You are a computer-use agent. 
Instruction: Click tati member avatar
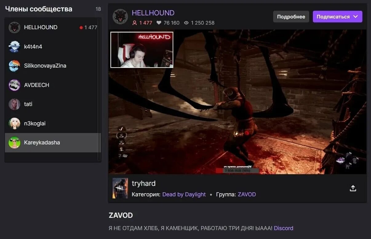click(x=14, y=104)
